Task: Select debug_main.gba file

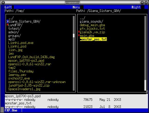Action: [x=92, y=25]
